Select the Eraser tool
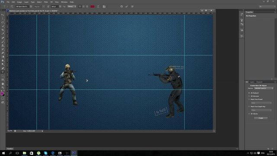Screen dimensions: 277x156 [x=3, y=53]
